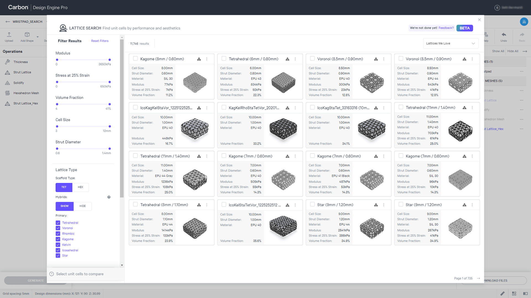Uncheck the Star primary lattice type
Image resolution: width=531 pixels, height=298 pixels.
(x=58, y=256)
